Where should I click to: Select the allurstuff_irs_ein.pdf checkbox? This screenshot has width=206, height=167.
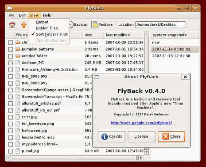point(11,110)
